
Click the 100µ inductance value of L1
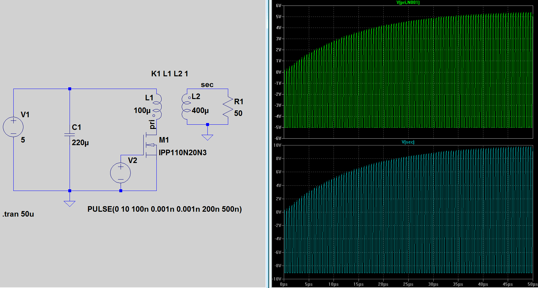pos(142,110)
